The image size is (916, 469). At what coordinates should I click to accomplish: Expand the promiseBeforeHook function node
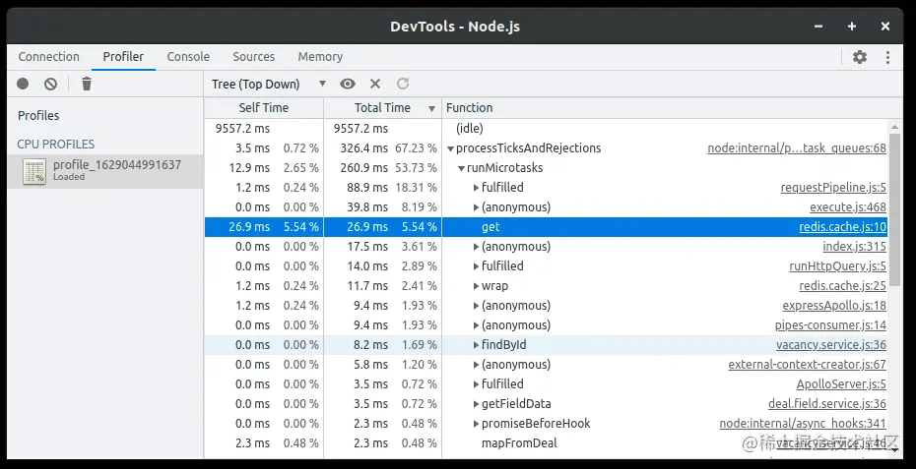pos(476,424)
